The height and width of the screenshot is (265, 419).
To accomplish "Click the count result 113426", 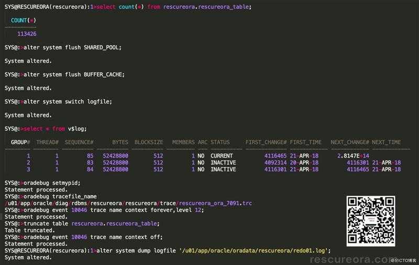I will tap(27, 34).
